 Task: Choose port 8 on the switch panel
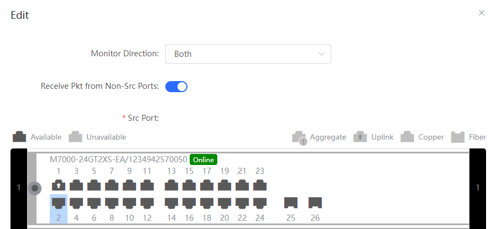click(112, 203)
